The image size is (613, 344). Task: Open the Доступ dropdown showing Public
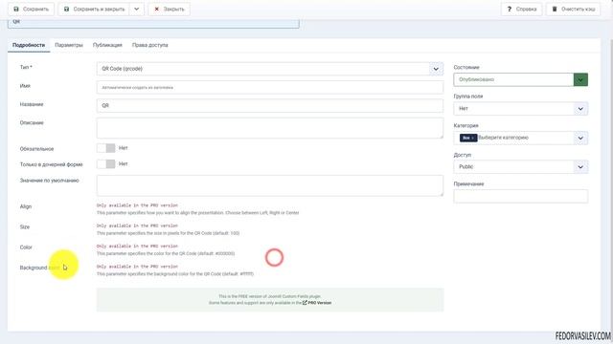point(520,167)
